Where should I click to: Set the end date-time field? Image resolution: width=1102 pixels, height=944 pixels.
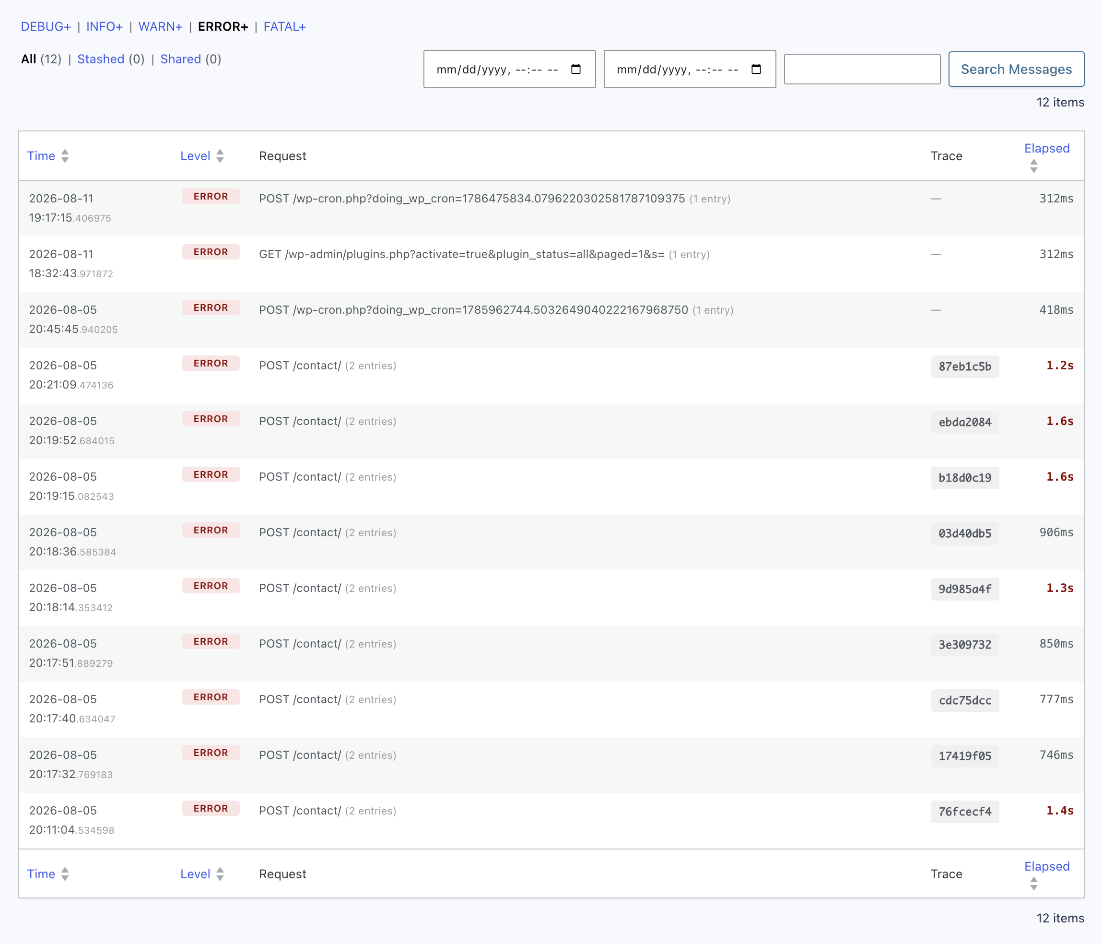(689, 69)
